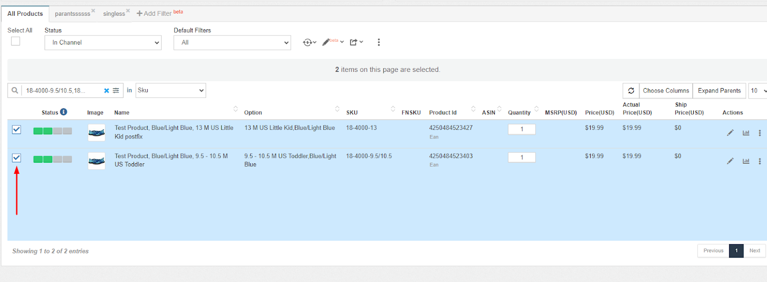Click option '13 M US Little Kid,Blue/Light Blue'
This screenshot has height=282, width=767.
coord(290,128)
